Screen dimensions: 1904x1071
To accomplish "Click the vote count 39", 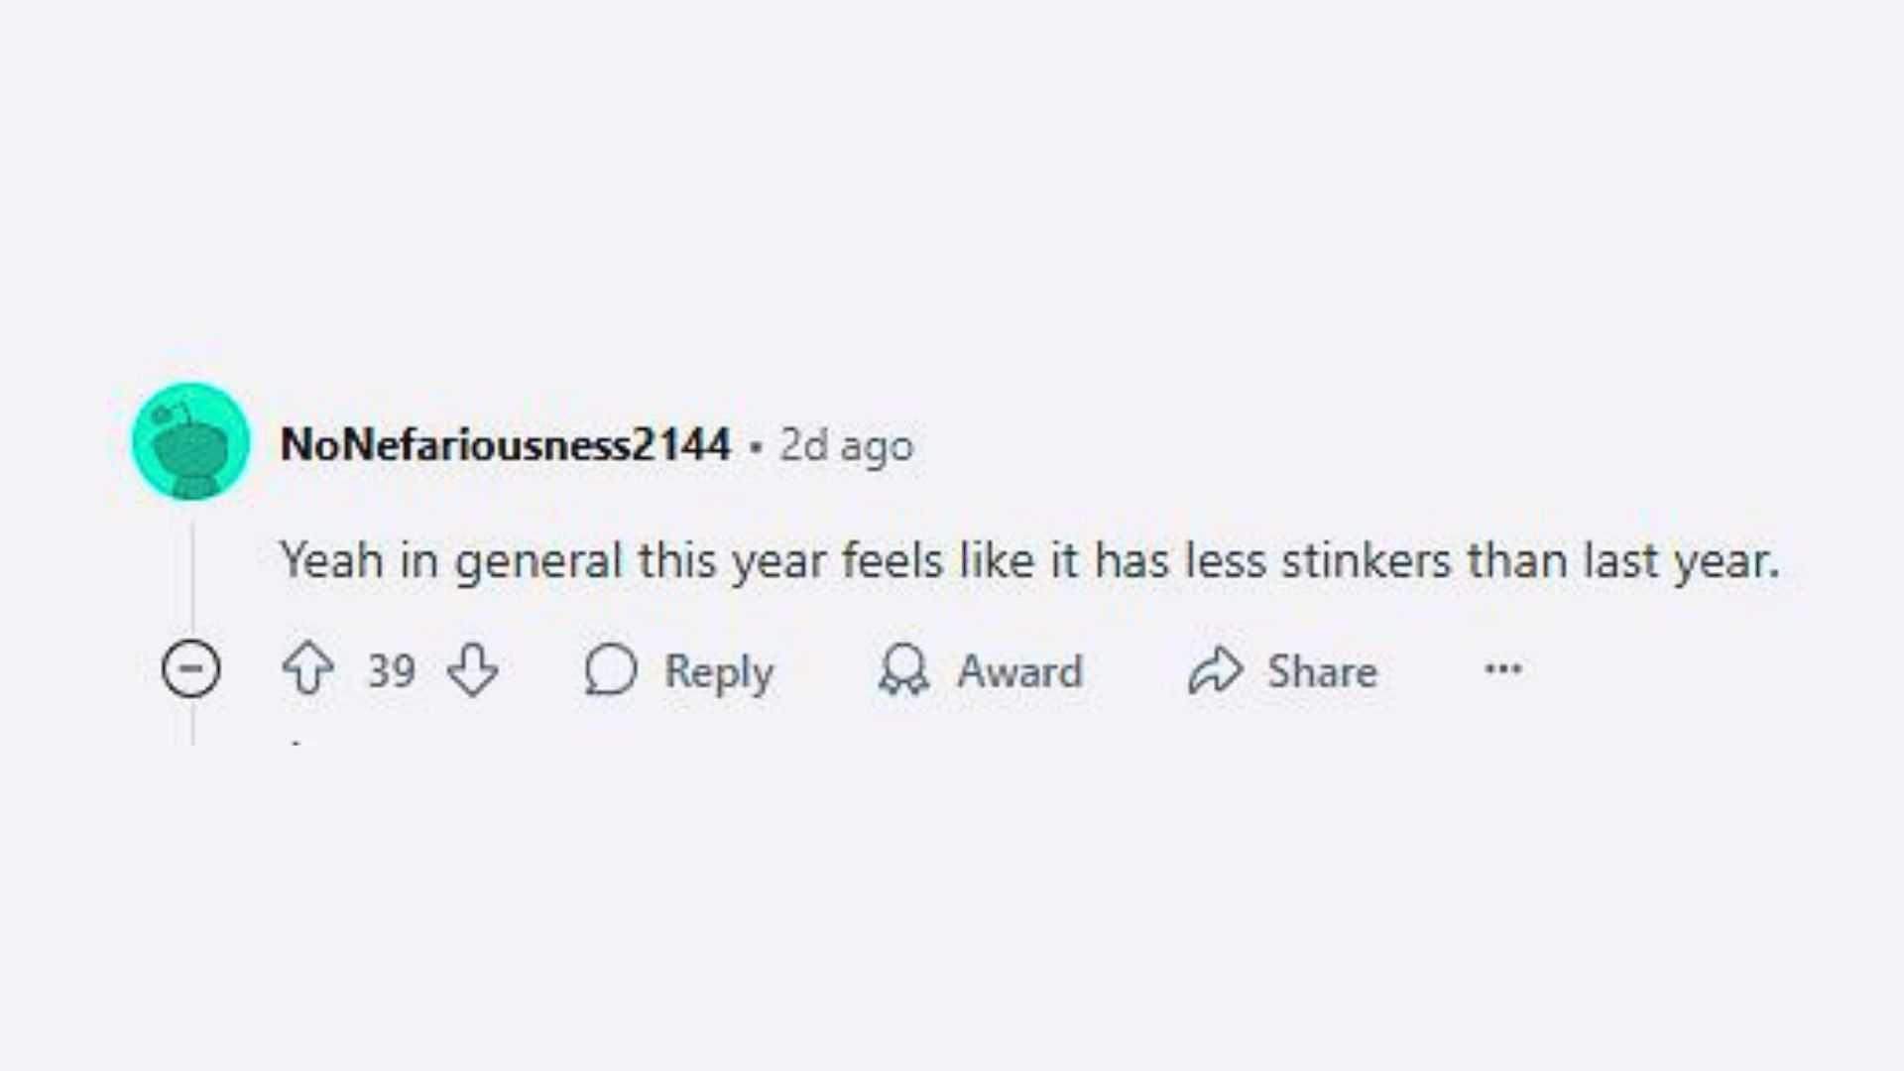I will click(x=391, y=671).
